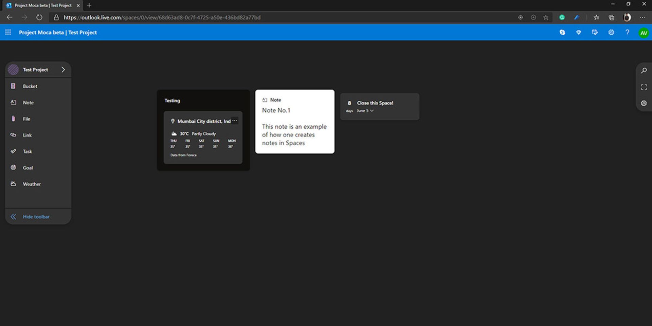Open the Bucket tool from the sidebar
The height and width of the screenshot is (326, 652).
[30, 86]
